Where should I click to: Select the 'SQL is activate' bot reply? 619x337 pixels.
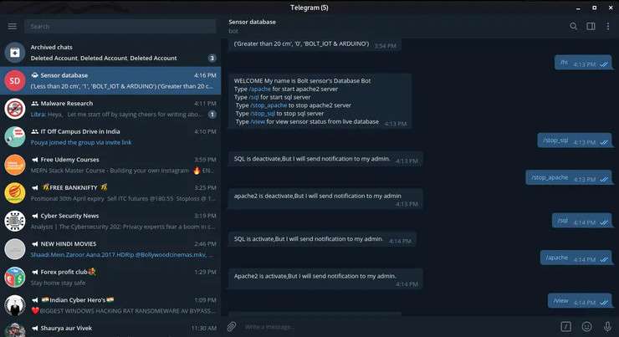pyautogui.click(x=322, y=239)
